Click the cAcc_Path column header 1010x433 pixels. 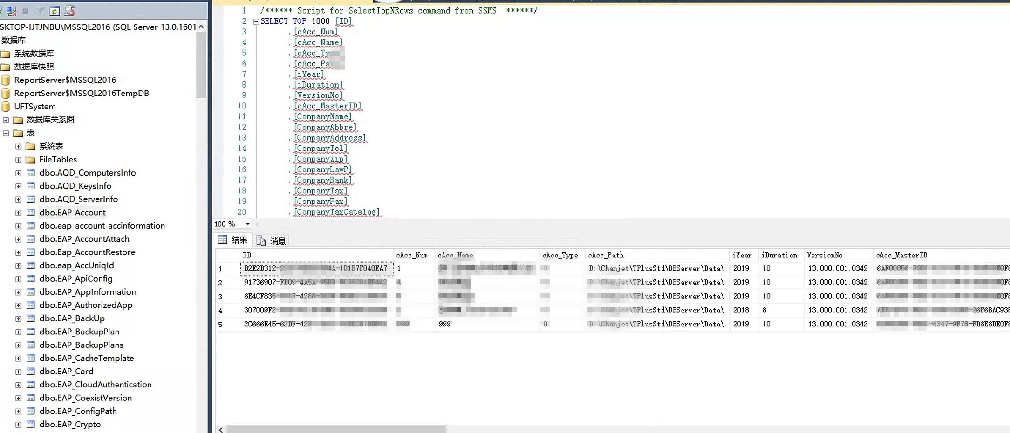click(606, 255)
